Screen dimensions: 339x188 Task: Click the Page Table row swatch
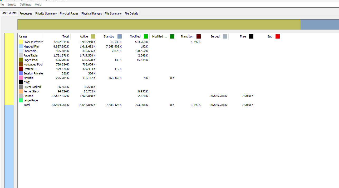pyautogui.click(x=21, y=55)
